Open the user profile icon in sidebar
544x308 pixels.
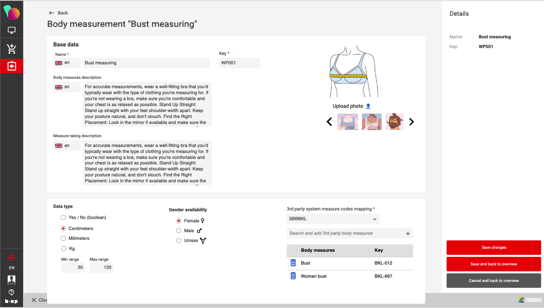[x=12, y=280]
